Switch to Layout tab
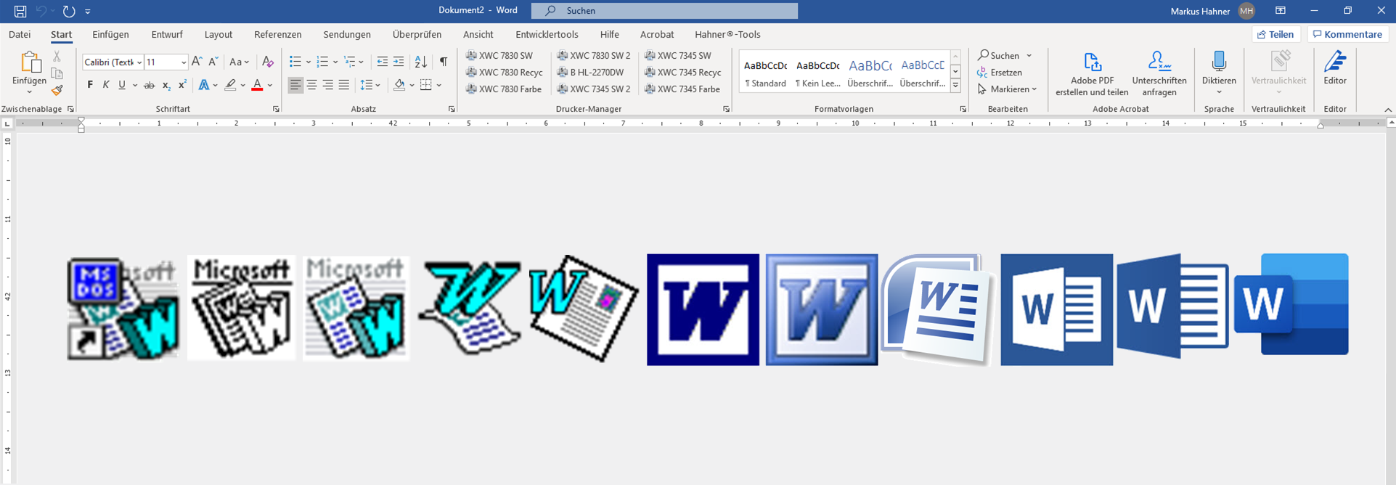 pyautogui.click(x=219, y=34)
